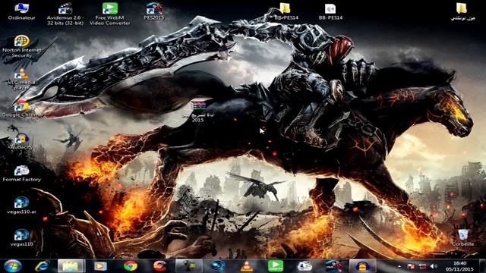Switch to the open File Explorer taskbar window
Viewport: 486px width, 273px height.
click(71, 266)
